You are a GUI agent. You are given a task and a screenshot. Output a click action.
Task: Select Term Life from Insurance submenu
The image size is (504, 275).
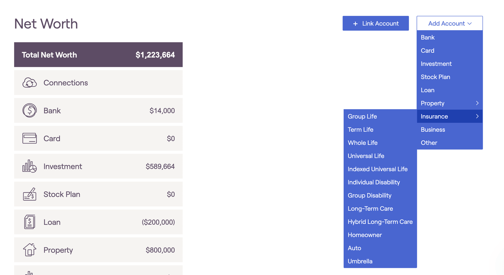pos(360,130)
